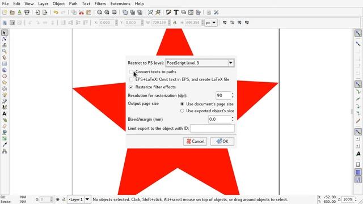The image size is (363, 204).
Task: Zoom to fit page icon
Action: pyautogui.click(x=114, y=12)
